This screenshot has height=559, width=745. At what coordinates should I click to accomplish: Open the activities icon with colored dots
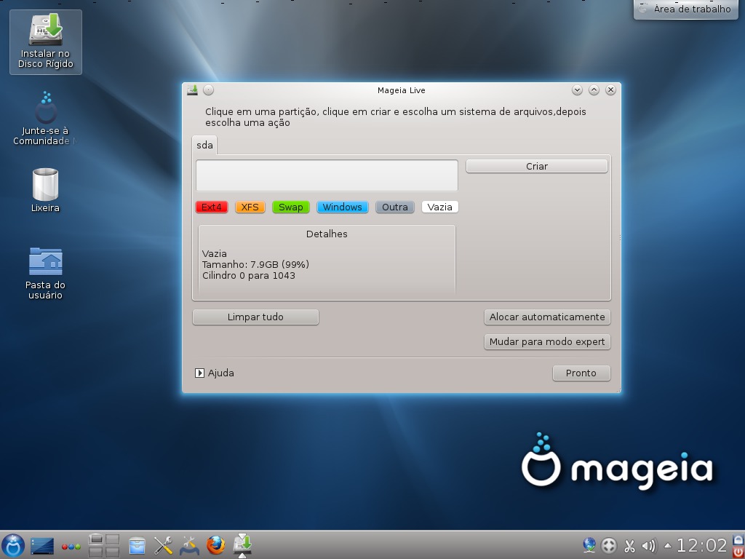point(71,547)
